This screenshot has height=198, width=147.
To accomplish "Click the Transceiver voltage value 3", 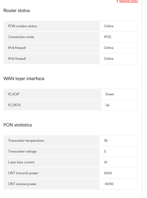I will point(105,151).
